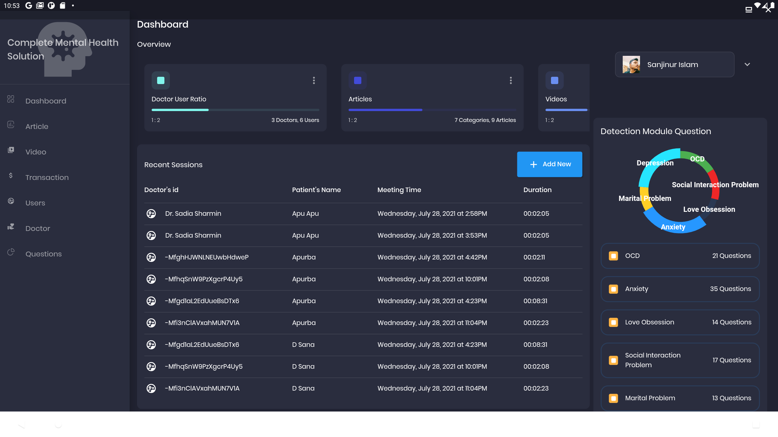The height and width of the screenshot is (437, 778).
Task: Open the Marital Problem 13 Questions entry
Action: [x=680, y=398]
